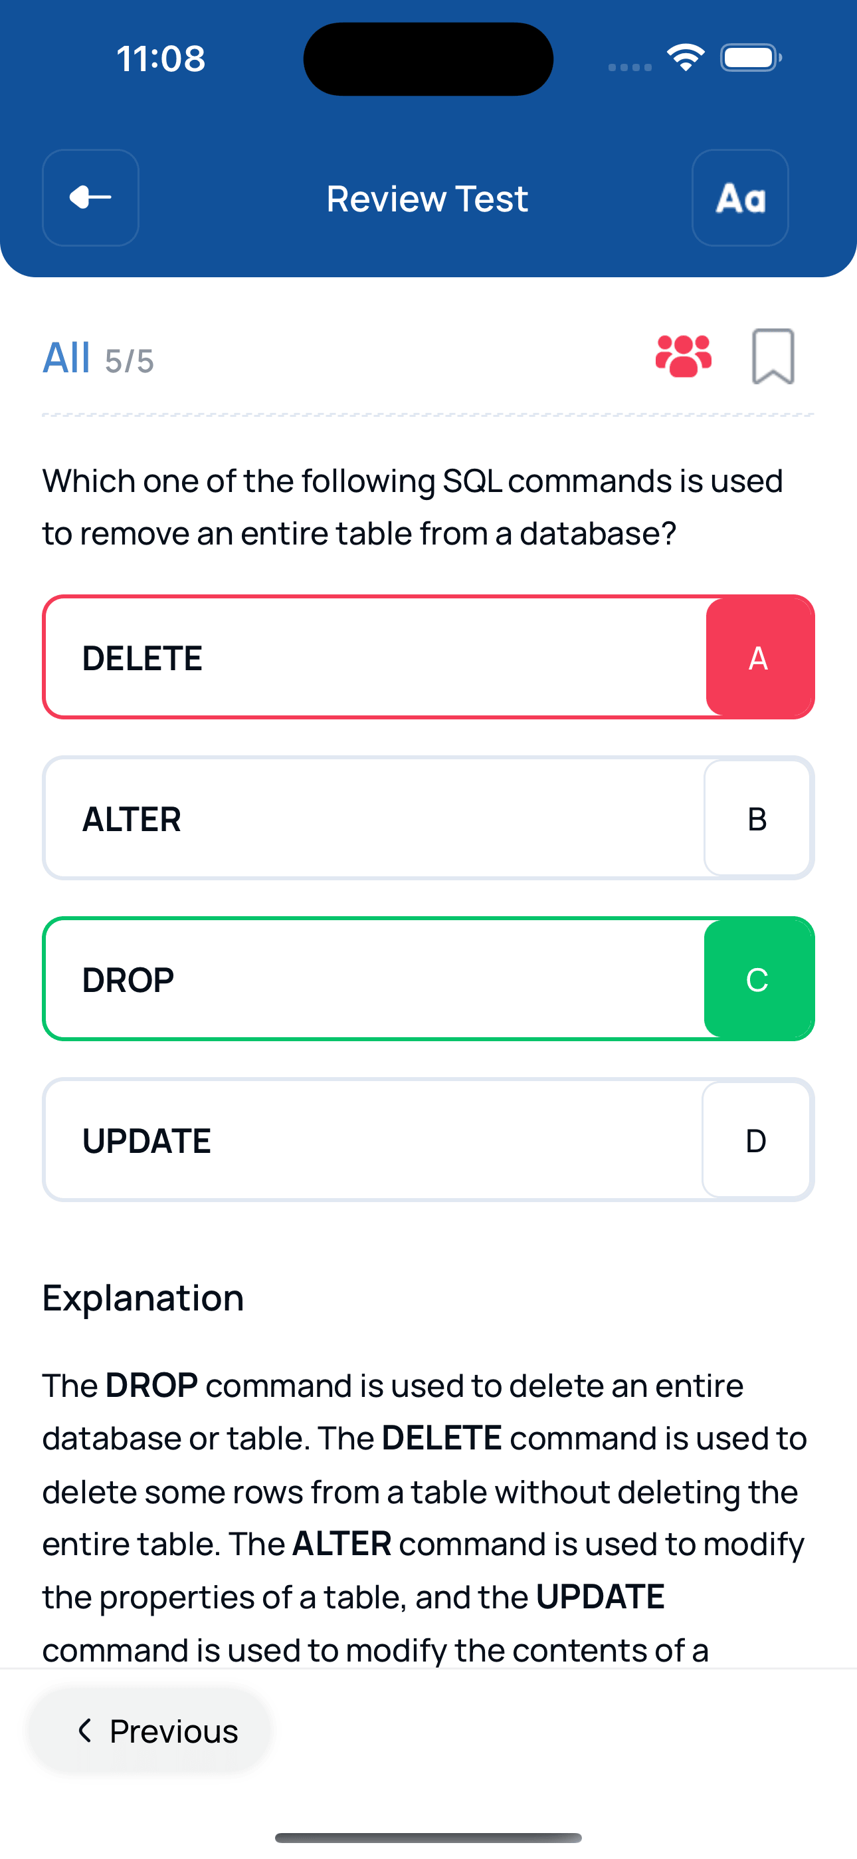Tap the All filter label

(66, 358)
